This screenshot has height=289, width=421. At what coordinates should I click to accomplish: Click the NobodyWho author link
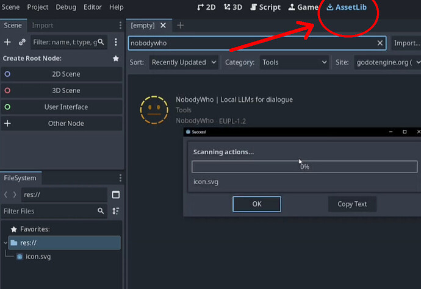[195, 121]
